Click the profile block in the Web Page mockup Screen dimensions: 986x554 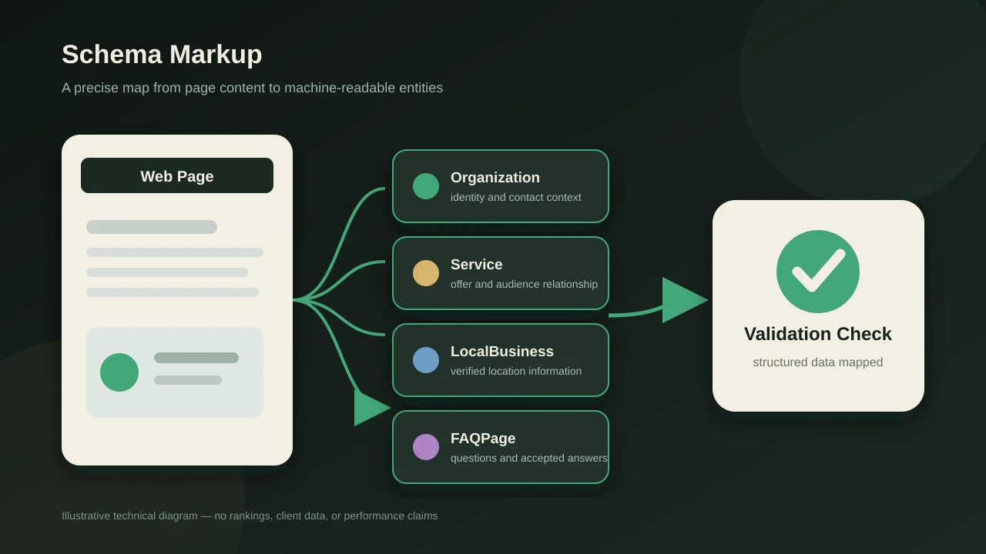175,372
